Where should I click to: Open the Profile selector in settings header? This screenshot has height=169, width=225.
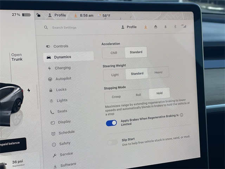[x=129, y=27]
